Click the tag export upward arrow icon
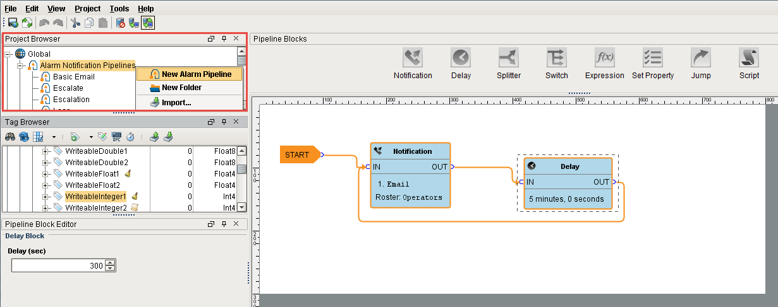The image size is (778, 307). (154, 136)
